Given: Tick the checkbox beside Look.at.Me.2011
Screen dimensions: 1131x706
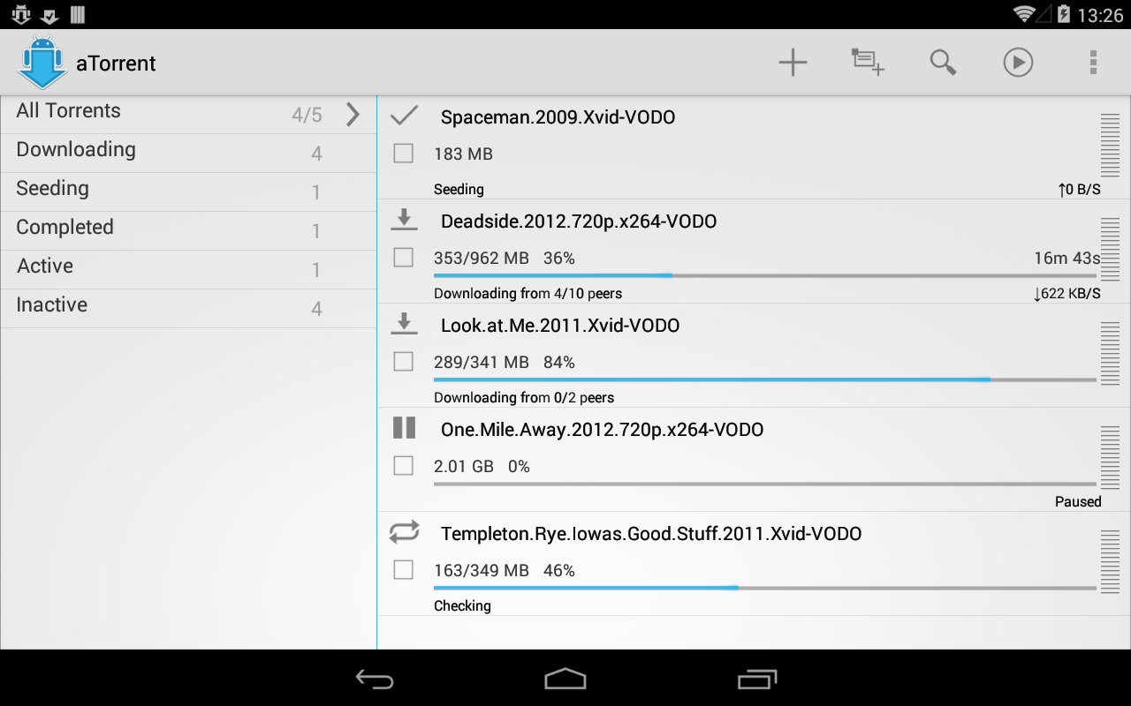Looking at the screenshot, I should pos(403,361).
